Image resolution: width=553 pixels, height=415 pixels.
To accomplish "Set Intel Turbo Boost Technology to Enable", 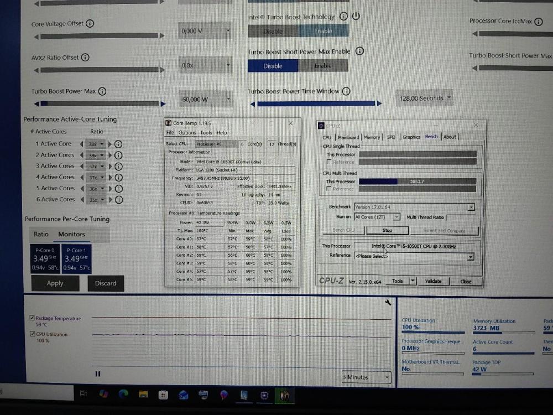I will point(324,30).
